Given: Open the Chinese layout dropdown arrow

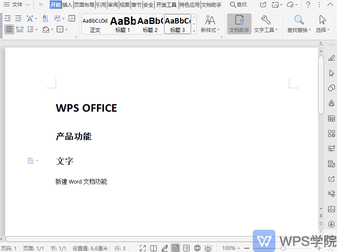Looking at the screenshot, I should pyautogui.click(x=36, y=19).
